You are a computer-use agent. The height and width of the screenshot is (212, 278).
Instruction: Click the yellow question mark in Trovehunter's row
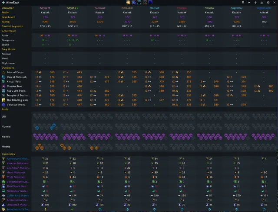(x=45, y=209)
